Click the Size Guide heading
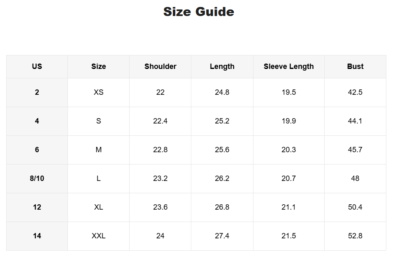 click(x=199, y=11)
